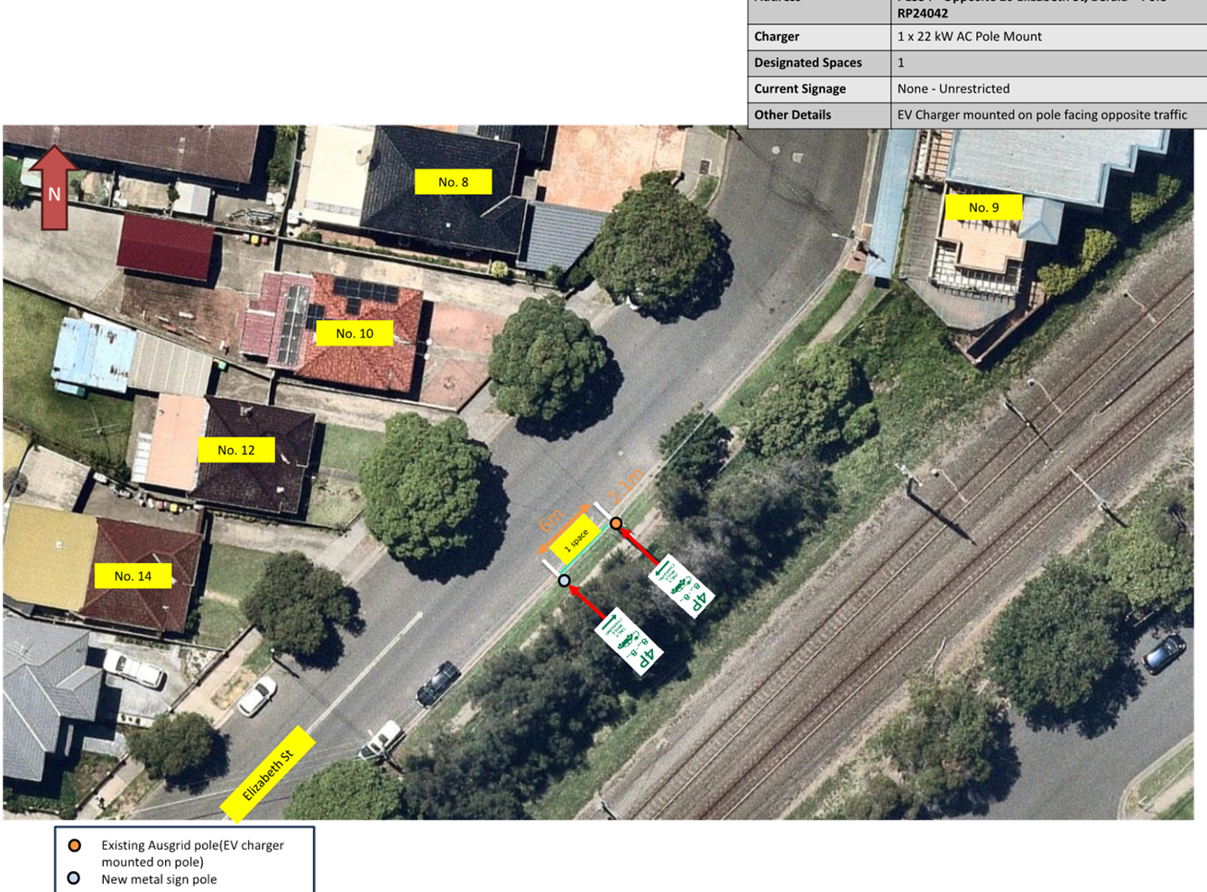Click the 'No. 10' property label

[x=355, y=334]
